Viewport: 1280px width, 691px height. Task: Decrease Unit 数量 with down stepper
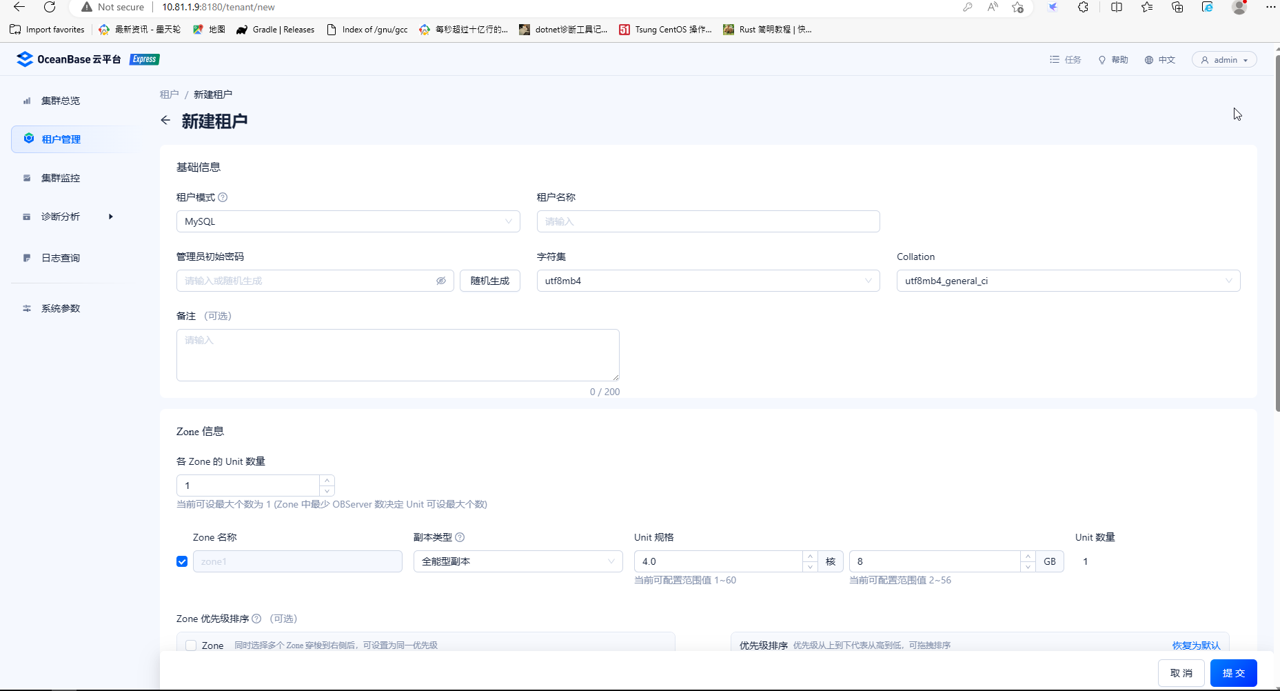pyautogui.click(x=327, y=491)
